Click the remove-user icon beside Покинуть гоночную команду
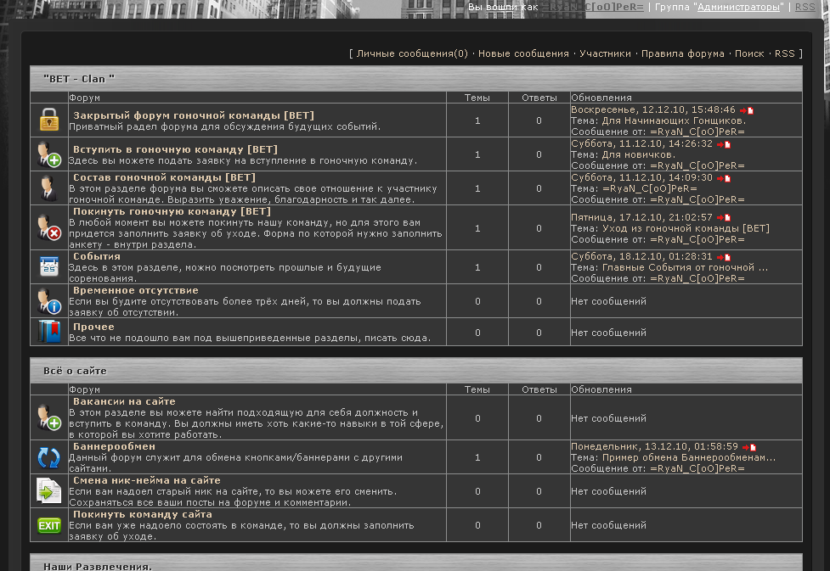 (x=49, y=227)
